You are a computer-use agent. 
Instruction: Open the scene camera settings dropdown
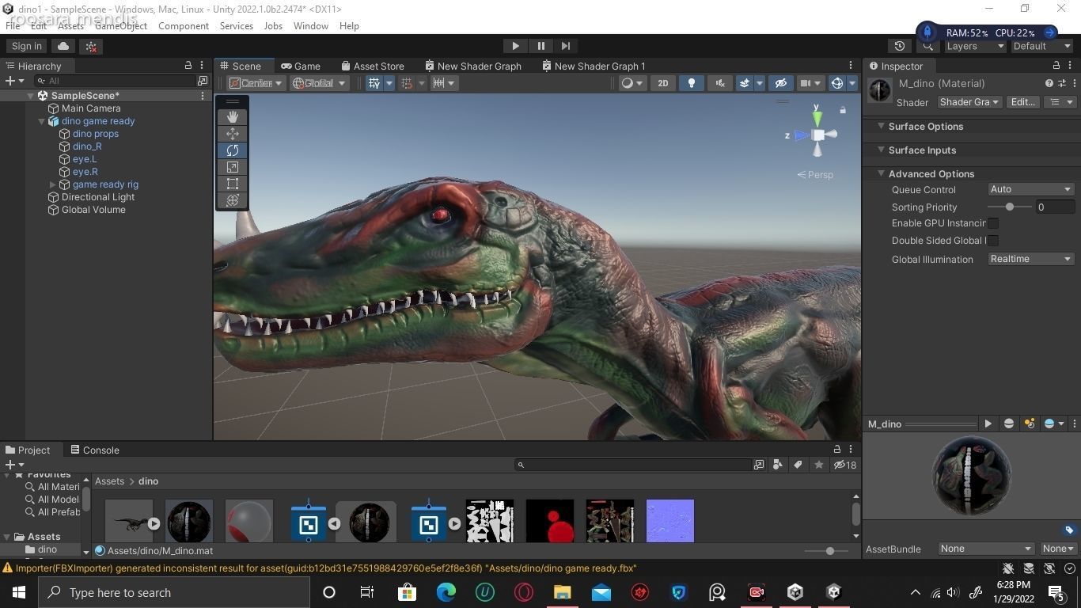point(809,82)
